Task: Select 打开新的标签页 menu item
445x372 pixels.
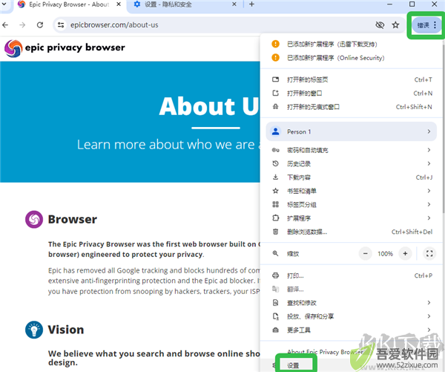Action: point(351,79)
